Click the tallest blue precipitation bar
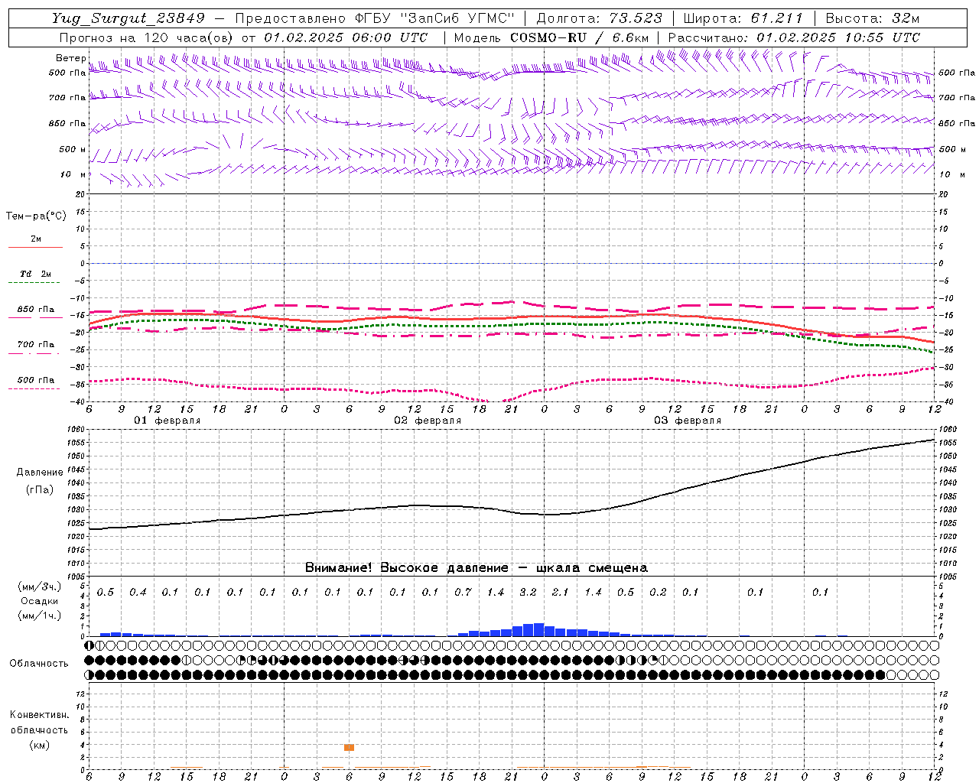 coord(538,629)
